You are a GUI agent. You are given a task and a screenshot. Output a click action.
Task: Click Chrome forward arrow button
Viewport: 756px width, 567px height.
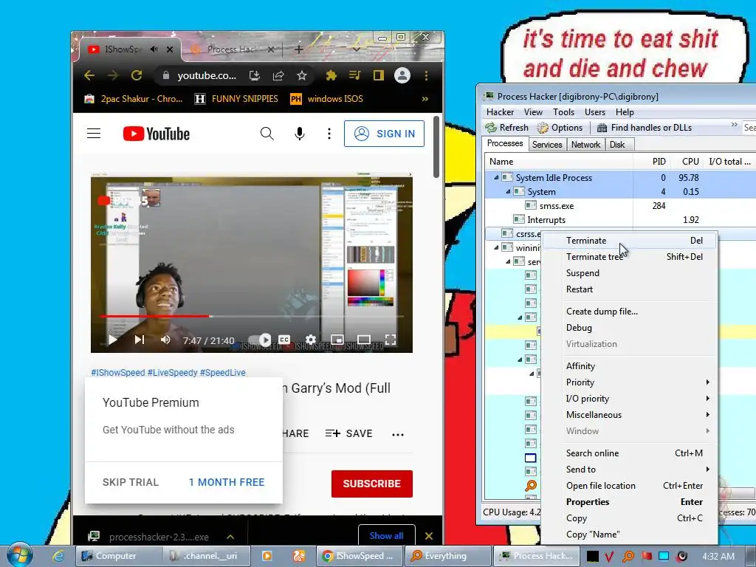(113, 75)
